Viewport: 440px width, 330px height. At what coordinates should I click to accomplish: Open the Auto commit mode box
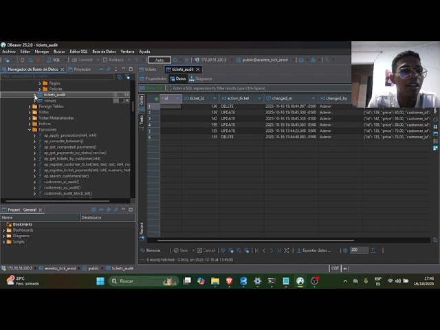(159, 60)
